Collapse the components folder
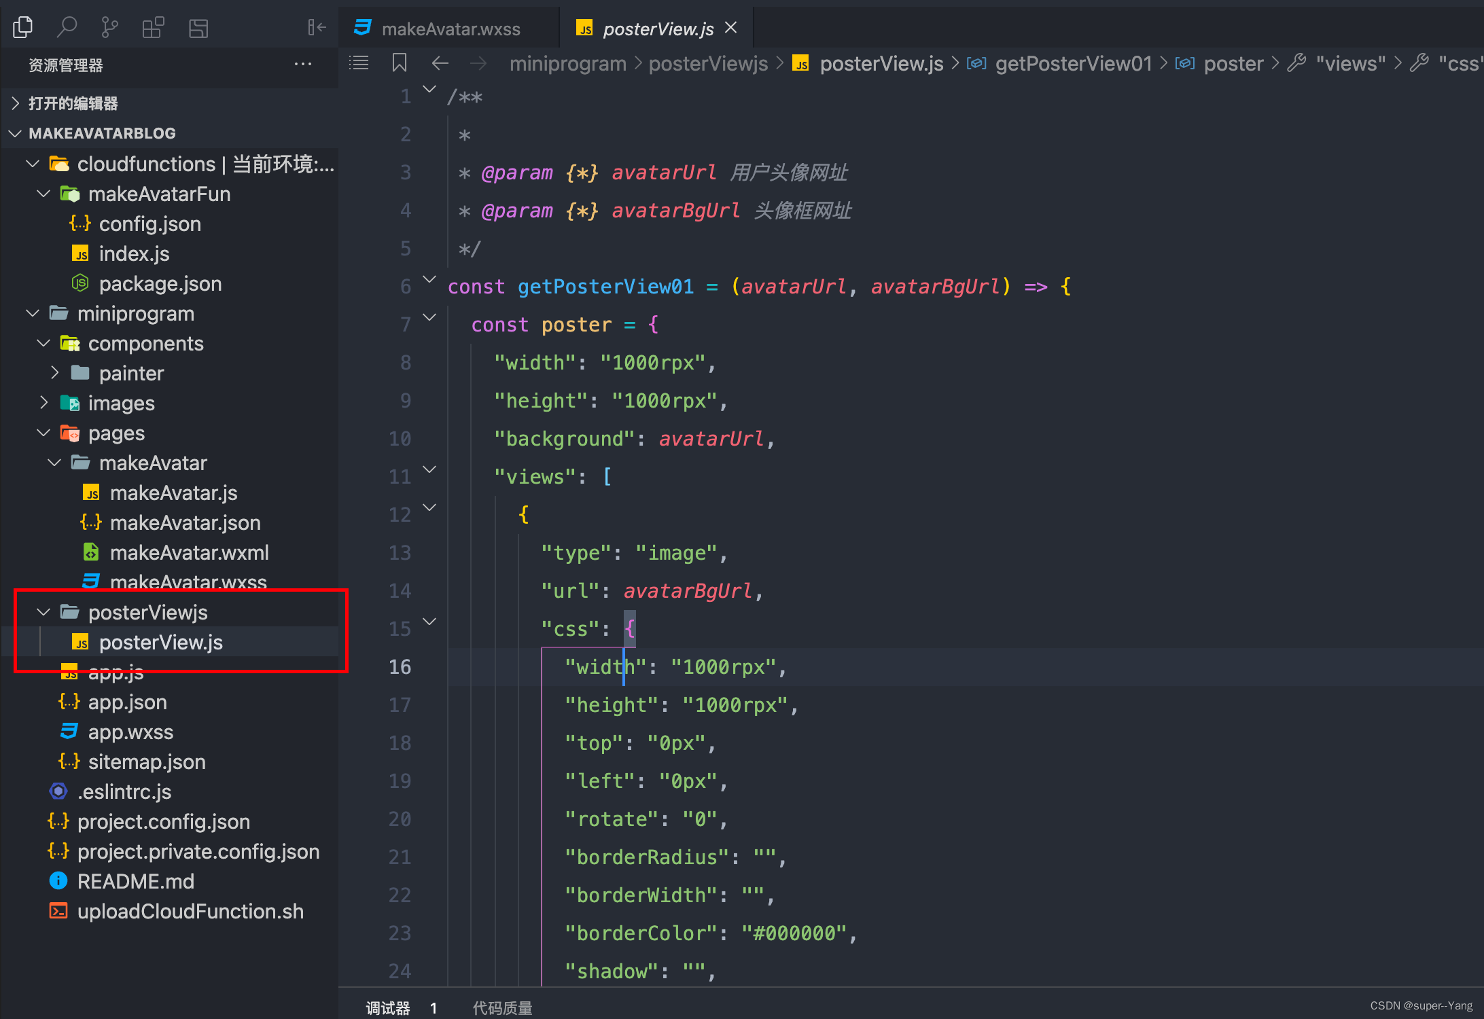This screenshot has height=1019, width=1484. [43, 343]
